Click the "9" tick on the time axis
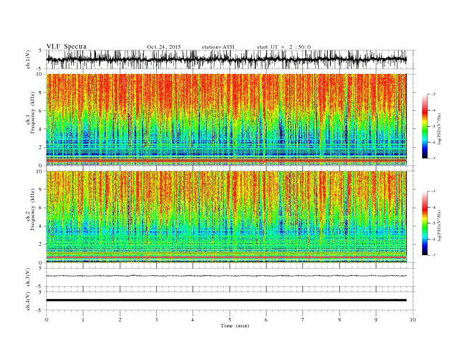465x359 pixels. [376, 320]
